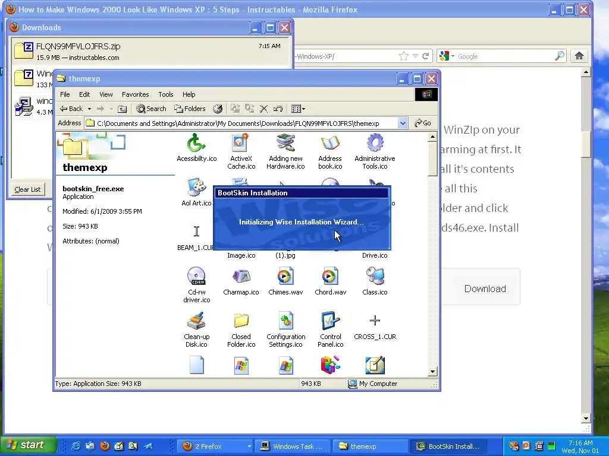Open the Favorites menu
Image resolution: width=609 pixels, height=456 pixels.
click(135, 94)
